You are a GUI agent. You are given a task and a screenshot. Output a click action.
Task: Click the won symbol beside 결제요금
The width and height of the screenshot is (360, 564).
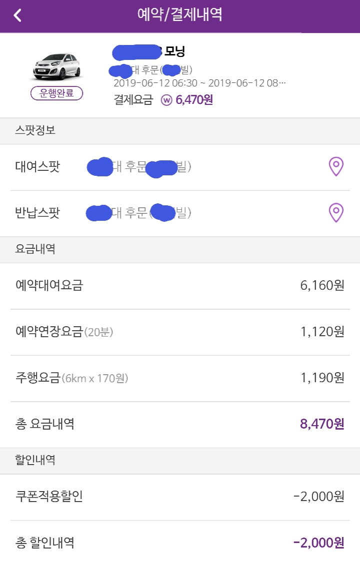pos(166,100)
